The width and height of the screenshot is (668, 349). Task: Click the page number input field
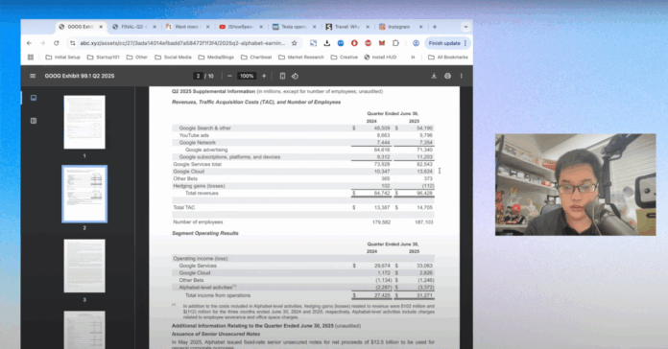pyautogui.click(x=198, y=76)
